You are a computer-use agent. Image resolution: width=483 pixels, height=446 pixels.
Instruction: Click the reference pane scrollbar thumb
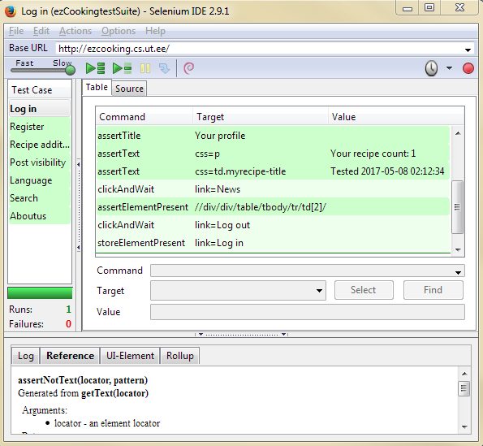coord(464,388)
